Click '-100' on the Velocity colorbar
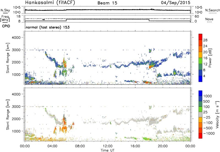The width and height of the screenshot is (220, 152). [208, 123]
